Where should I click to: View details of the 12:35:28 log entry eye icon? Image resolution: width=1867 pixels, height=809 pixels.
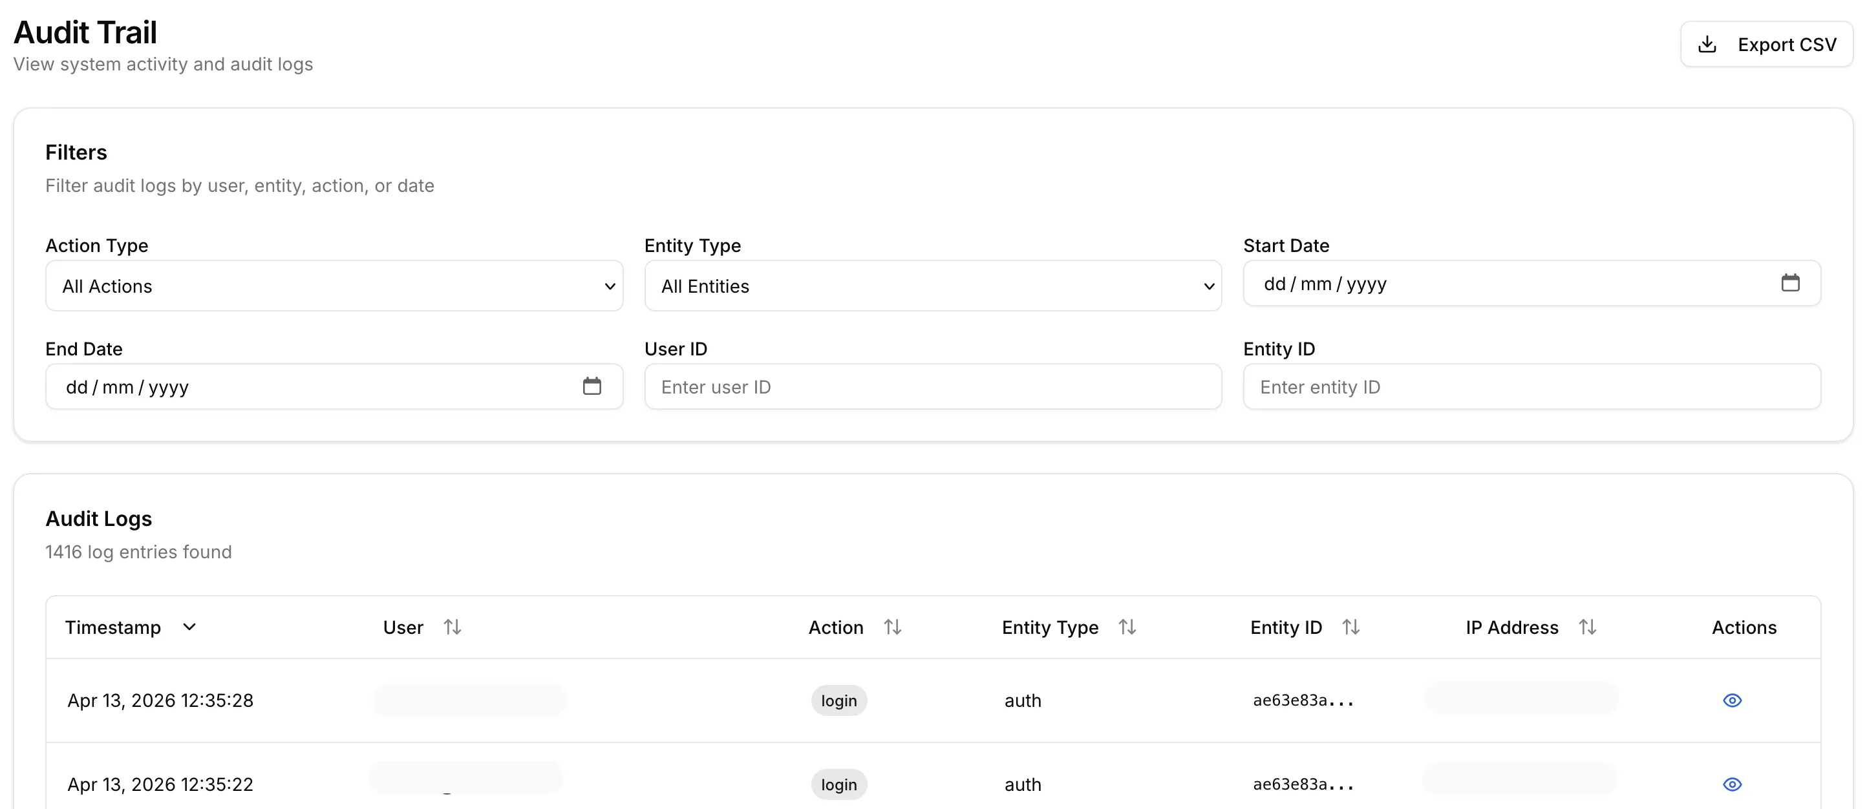pos(1732,700)
